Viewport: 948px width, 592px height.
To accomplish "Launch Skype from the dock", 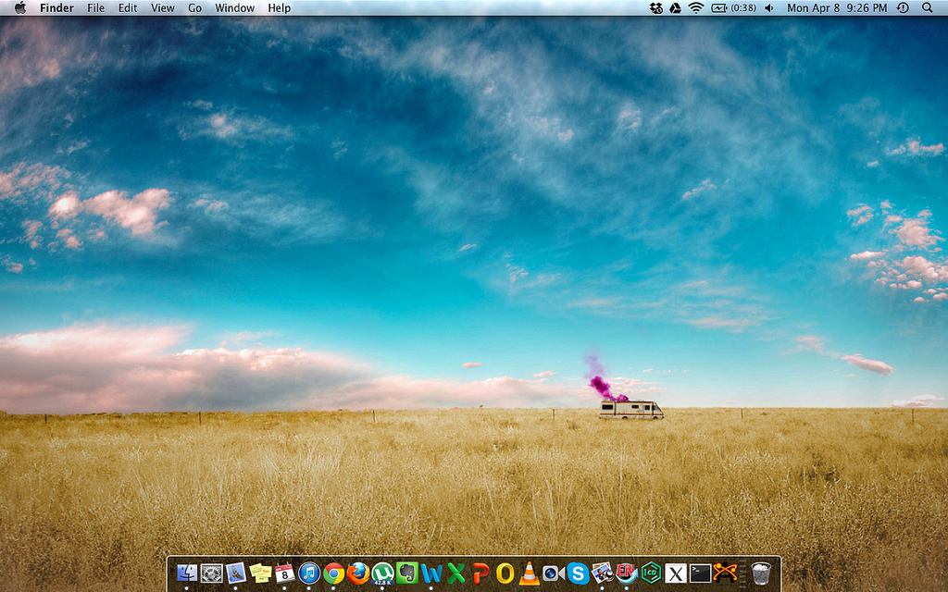I will click(x=578, y=573).
